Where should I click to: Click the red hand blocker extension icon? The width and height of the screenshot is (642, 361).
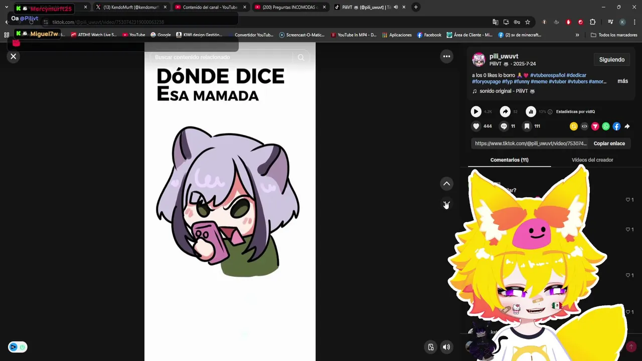[568, 22]
